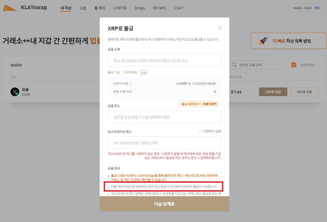Viewport: 327px width, 222px height.
Task: Open the banner arrow for 자산 획득 방법
Action: (317, 41)
